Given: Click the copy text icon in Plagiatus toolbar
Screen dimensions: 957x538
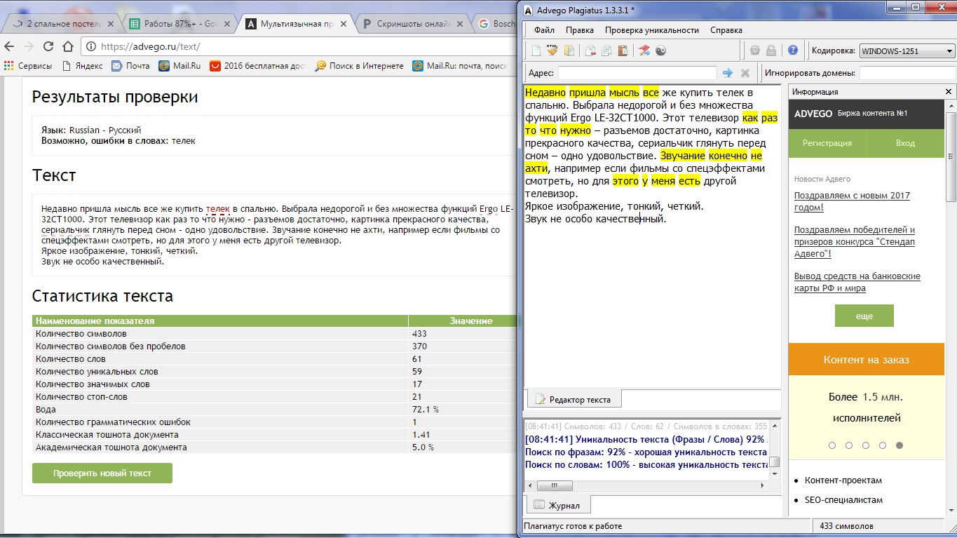Looking at the screenshot, I should 606,51.
